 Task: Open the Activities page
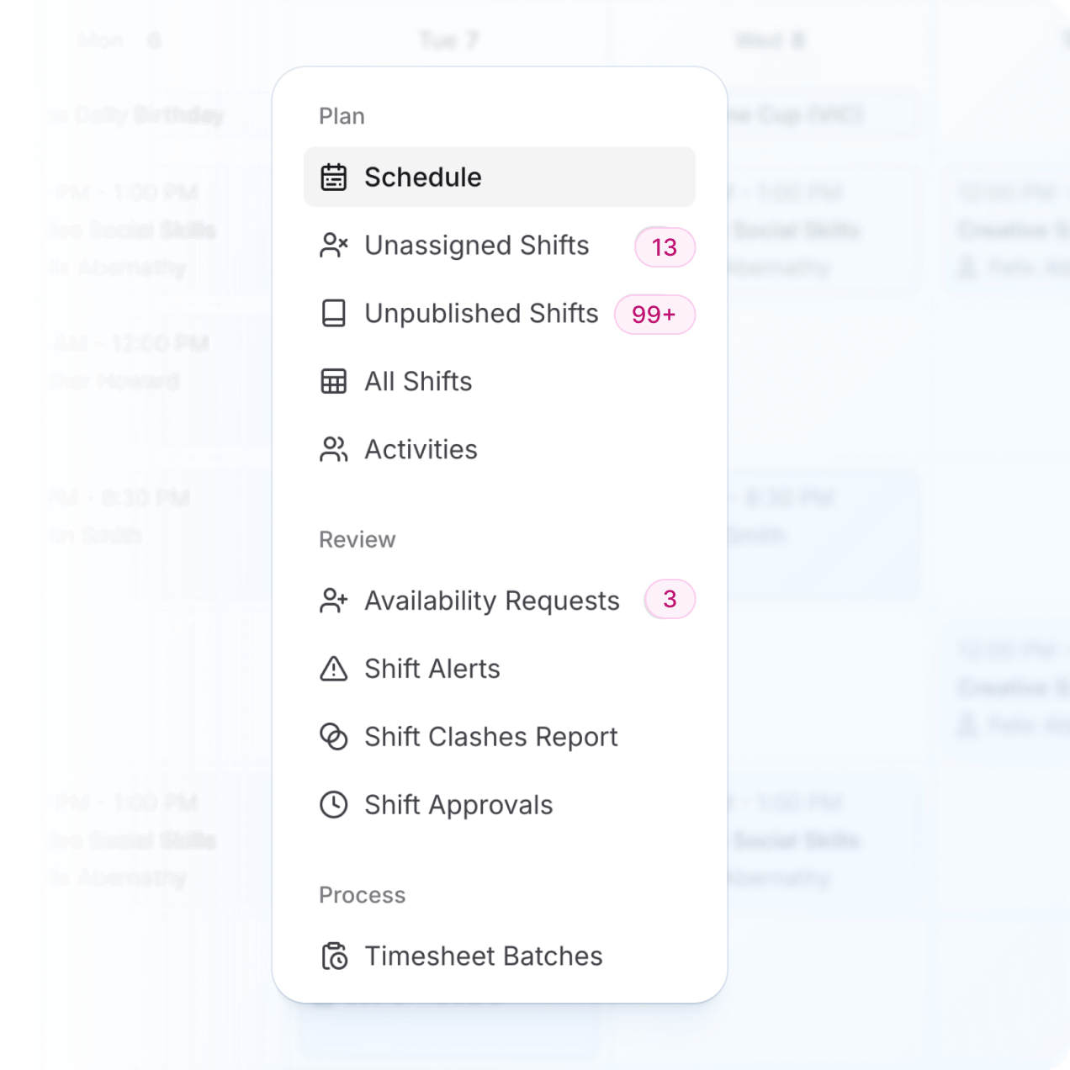click(421, 449)
